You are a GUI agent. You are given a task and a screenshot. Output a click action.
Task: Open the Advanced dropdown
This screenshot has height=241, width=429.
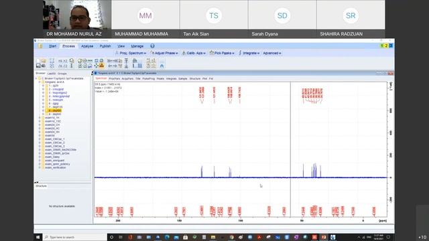coord(272,53)
